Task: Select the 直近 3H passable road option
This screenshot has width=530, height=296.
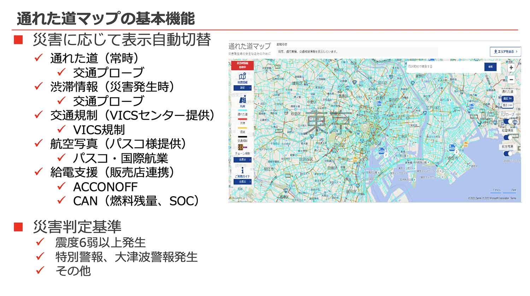Action: pos(508,99)
